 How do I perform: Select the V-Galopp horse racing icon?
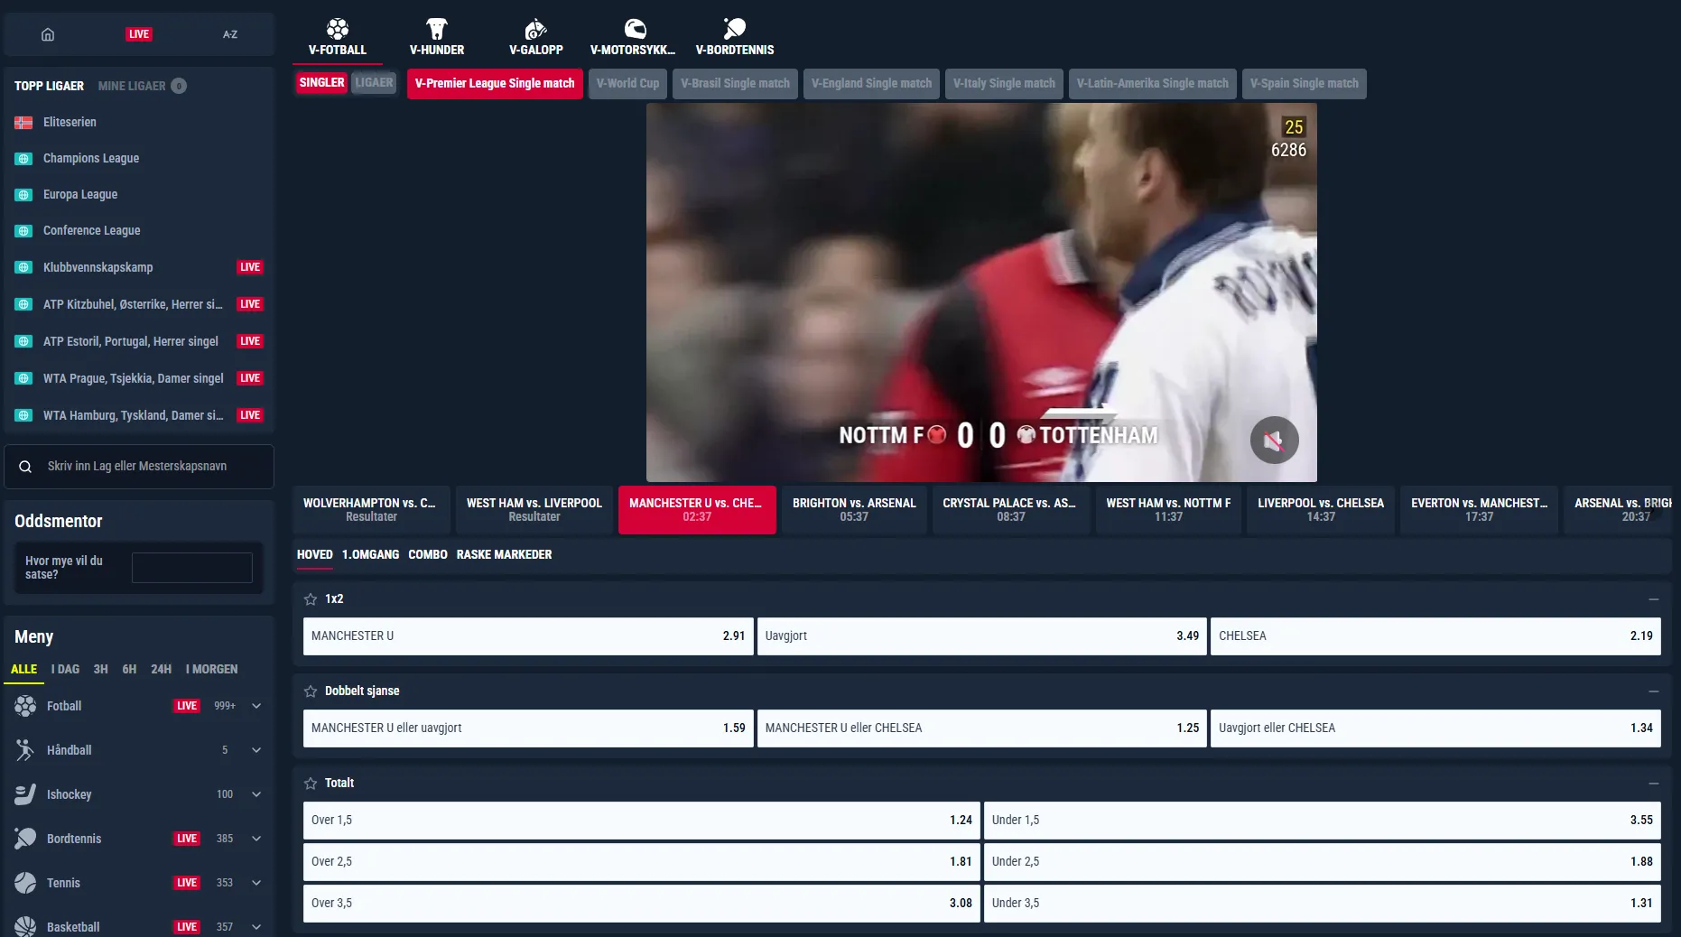tap(536, 29)
